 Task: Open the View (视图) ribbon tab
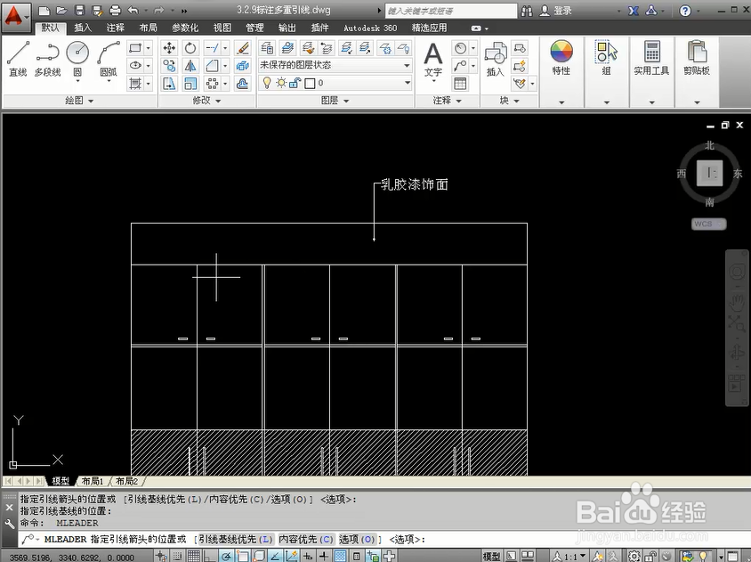222,28
